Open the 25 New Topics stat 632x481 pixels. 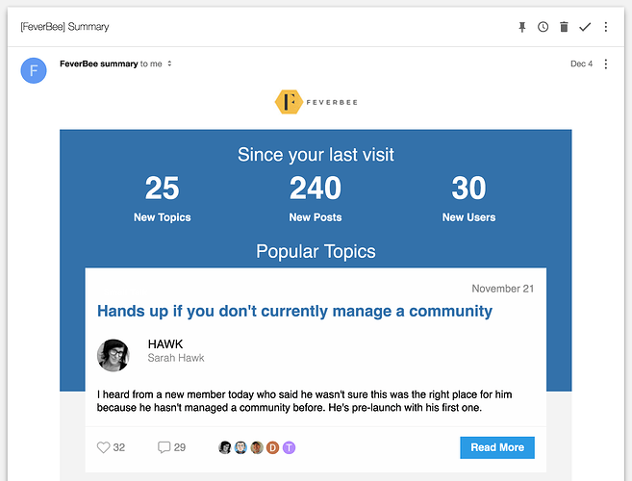pyautogui.click(x=162, y=197)
